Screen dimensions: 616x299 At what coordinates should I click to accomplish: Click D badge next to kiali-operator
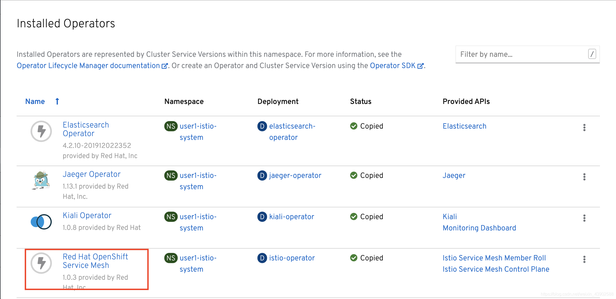click(262, 217)
